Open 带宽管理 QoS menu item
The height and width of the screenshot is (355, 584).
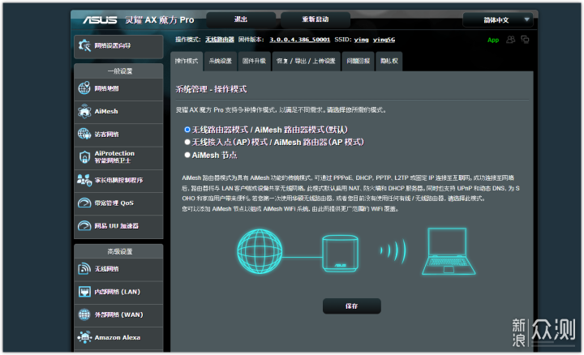(x=118, y=203)
